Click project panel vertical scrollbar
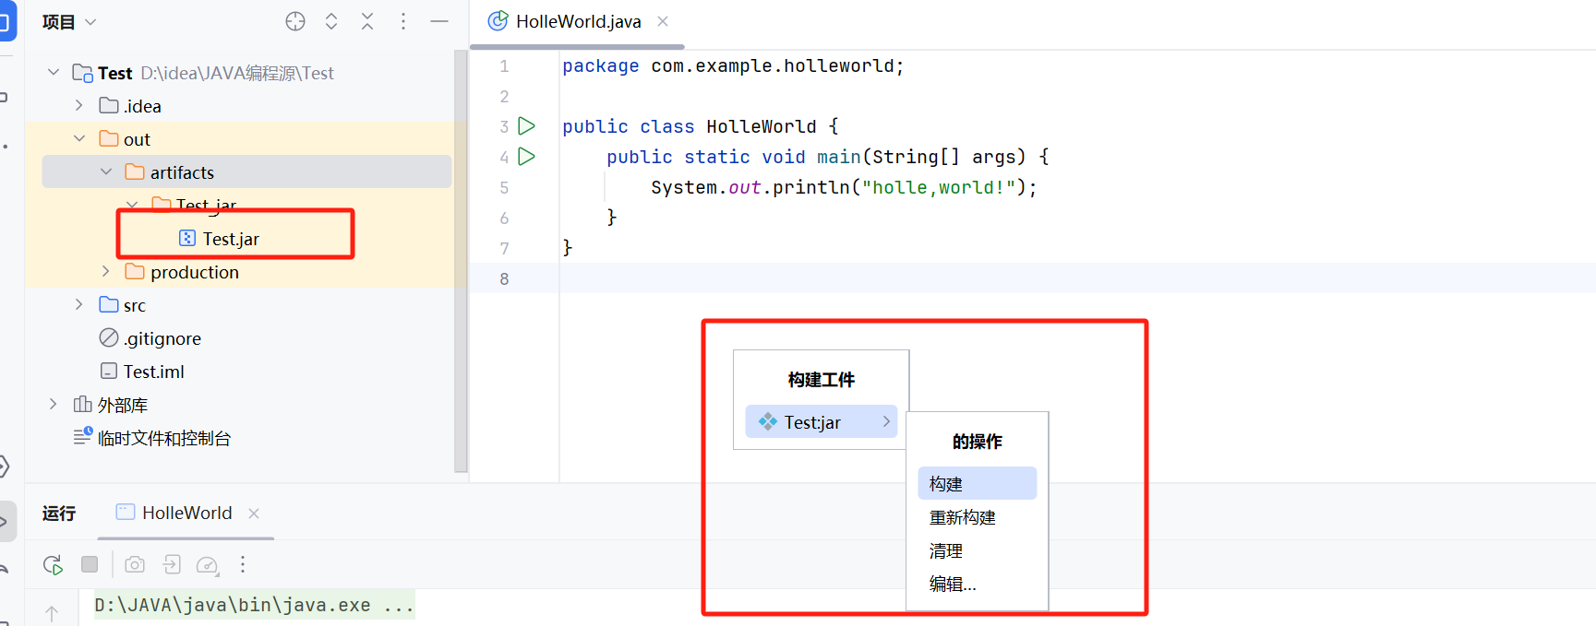Screen dimensions: 1596x626 point(461,261)
